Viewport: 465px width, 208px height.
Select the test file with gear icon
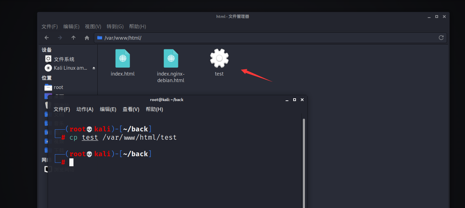tap(219, 59)
